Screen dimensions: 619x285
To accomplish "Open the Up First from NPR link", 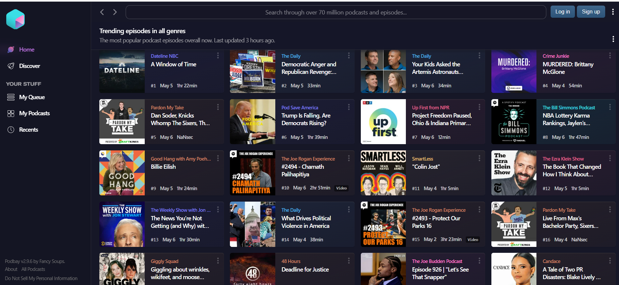I will pos(431,108).
